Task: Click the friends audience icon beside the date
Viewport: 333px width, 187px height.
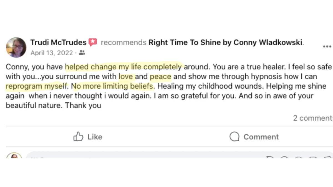Action: pyautogui.click(x=82, y=53)
